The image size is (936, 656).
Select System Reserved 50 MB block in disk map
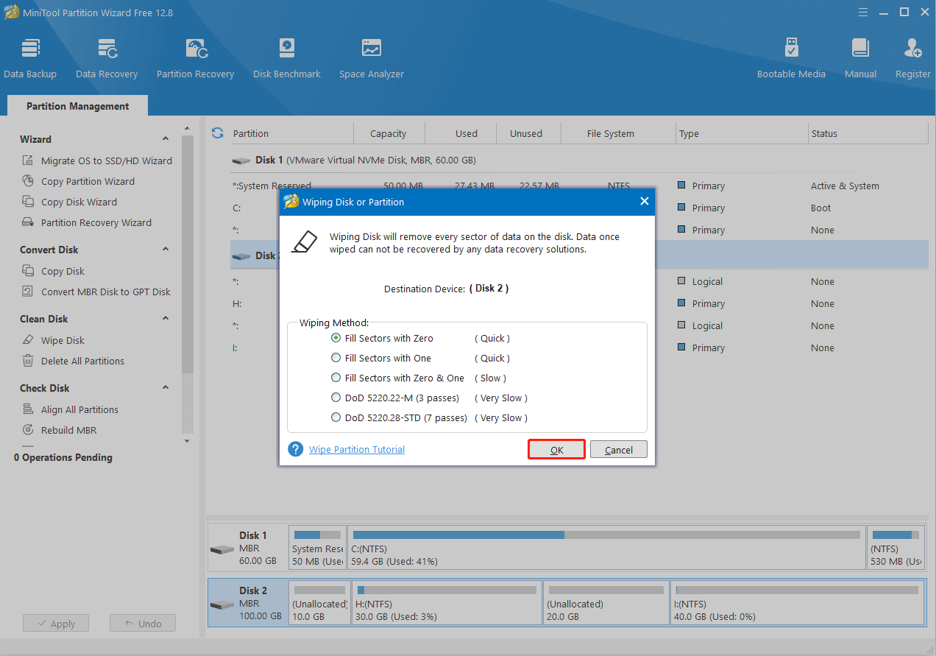[317, 548]
